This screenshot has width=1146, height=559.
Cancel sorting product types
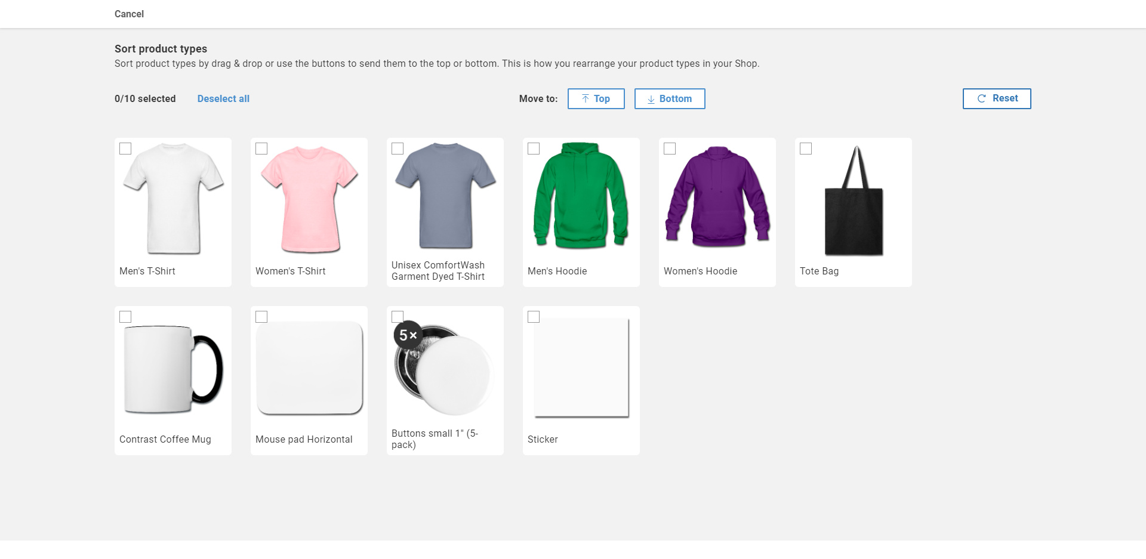point(129,14)
